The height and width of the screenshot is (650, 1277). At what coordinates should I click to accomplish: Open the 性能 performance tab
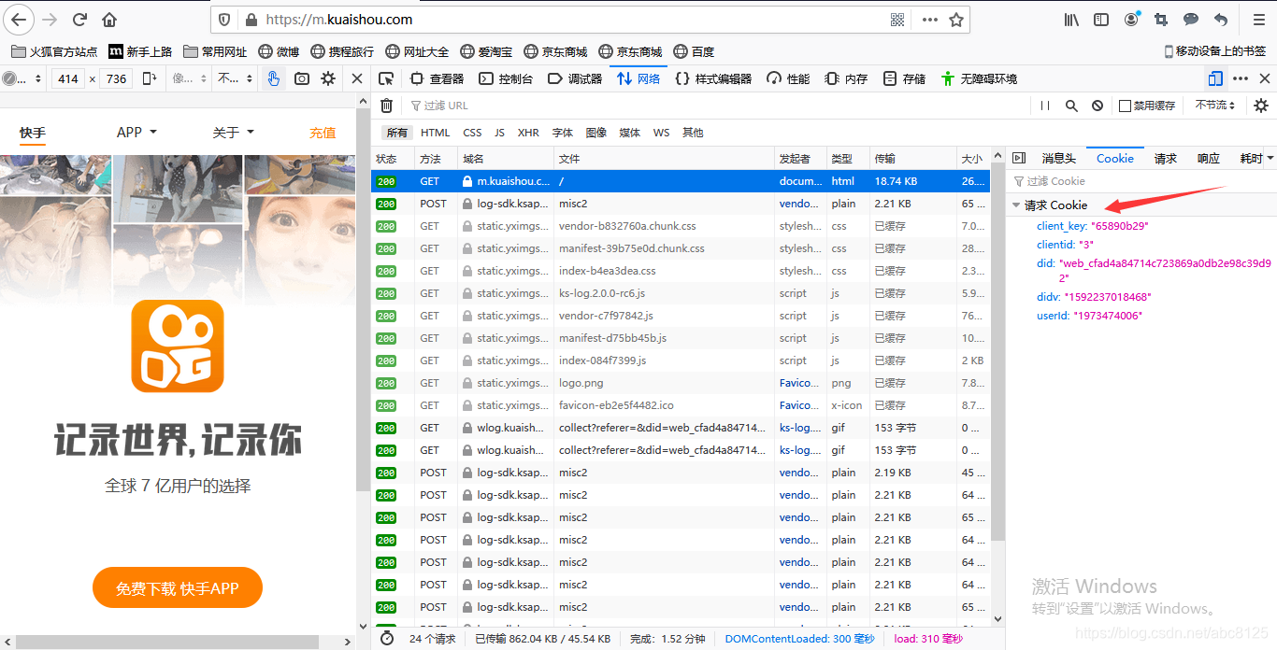point(788,79)
